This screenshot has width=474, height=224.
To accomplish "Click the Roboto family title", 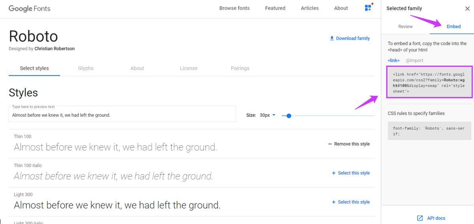I will [x=33, y=36].
